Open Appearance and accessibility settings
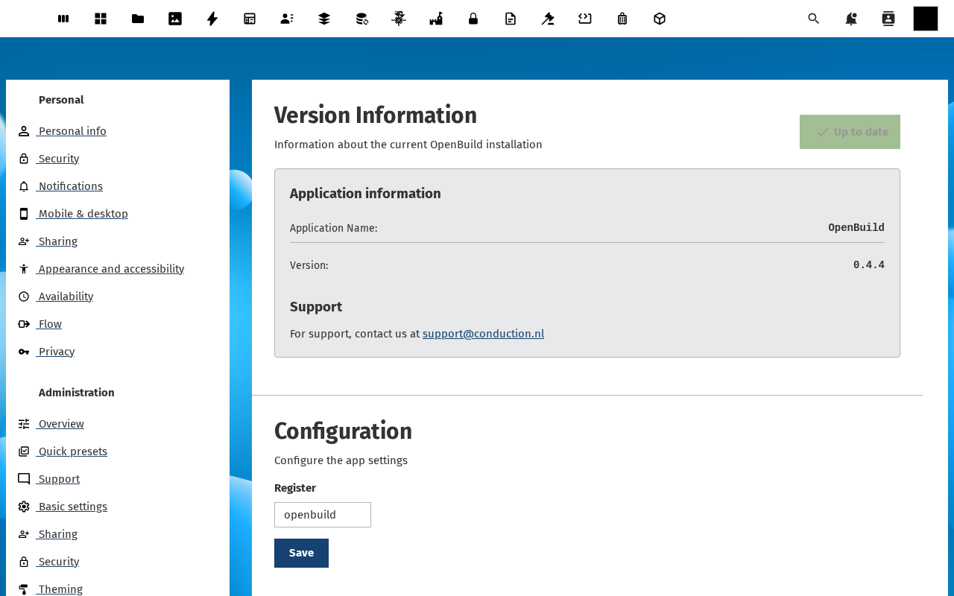This screenshot has height=596, width=954. click(x=111, y=269)
